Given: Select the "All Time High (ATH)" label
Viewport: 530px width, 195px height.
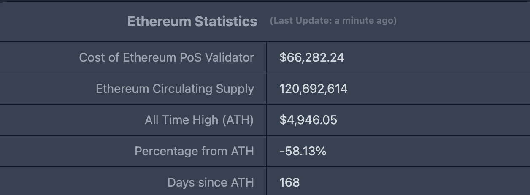Looking at the screenshot, I should tap(199, 120).
